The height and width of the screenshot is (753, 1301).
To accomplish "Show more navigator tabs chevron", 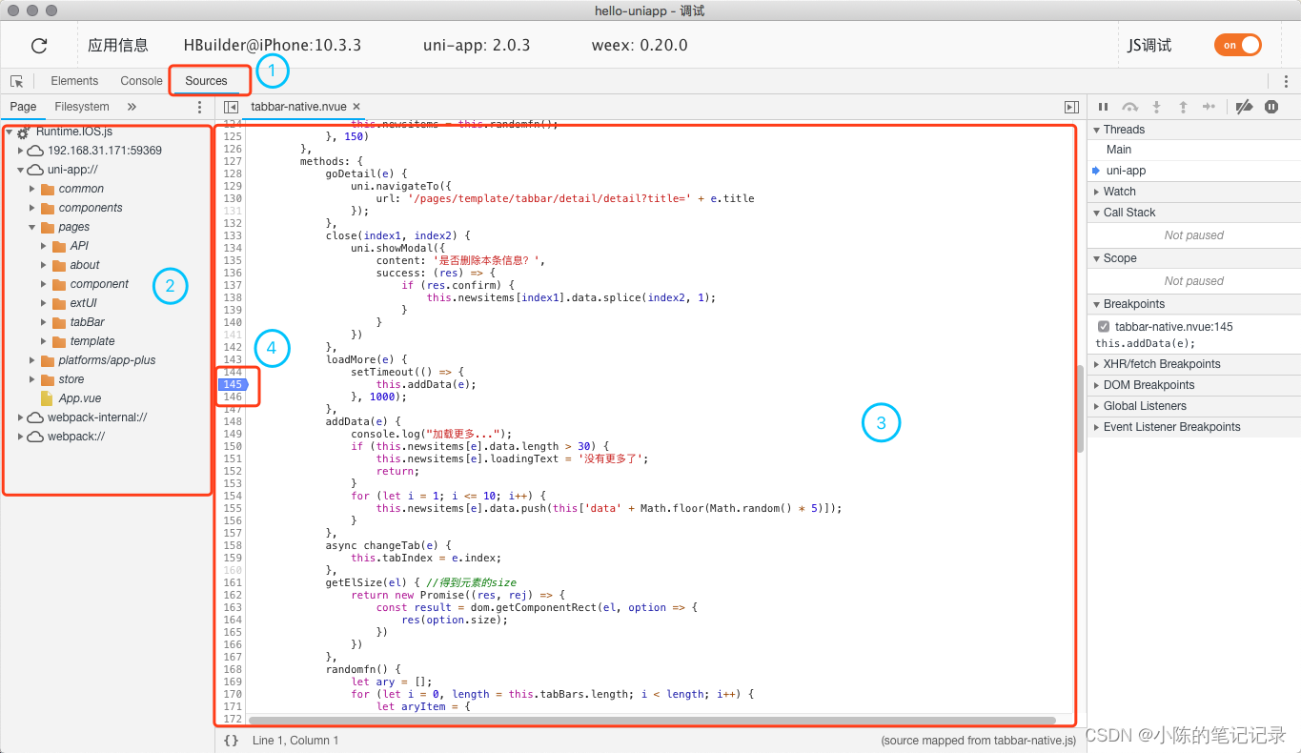I will 132,107.
